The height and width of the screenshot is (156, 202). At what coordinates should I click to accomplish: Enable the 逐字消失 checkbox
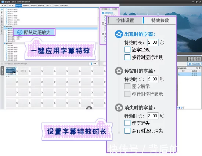[127, 123]
